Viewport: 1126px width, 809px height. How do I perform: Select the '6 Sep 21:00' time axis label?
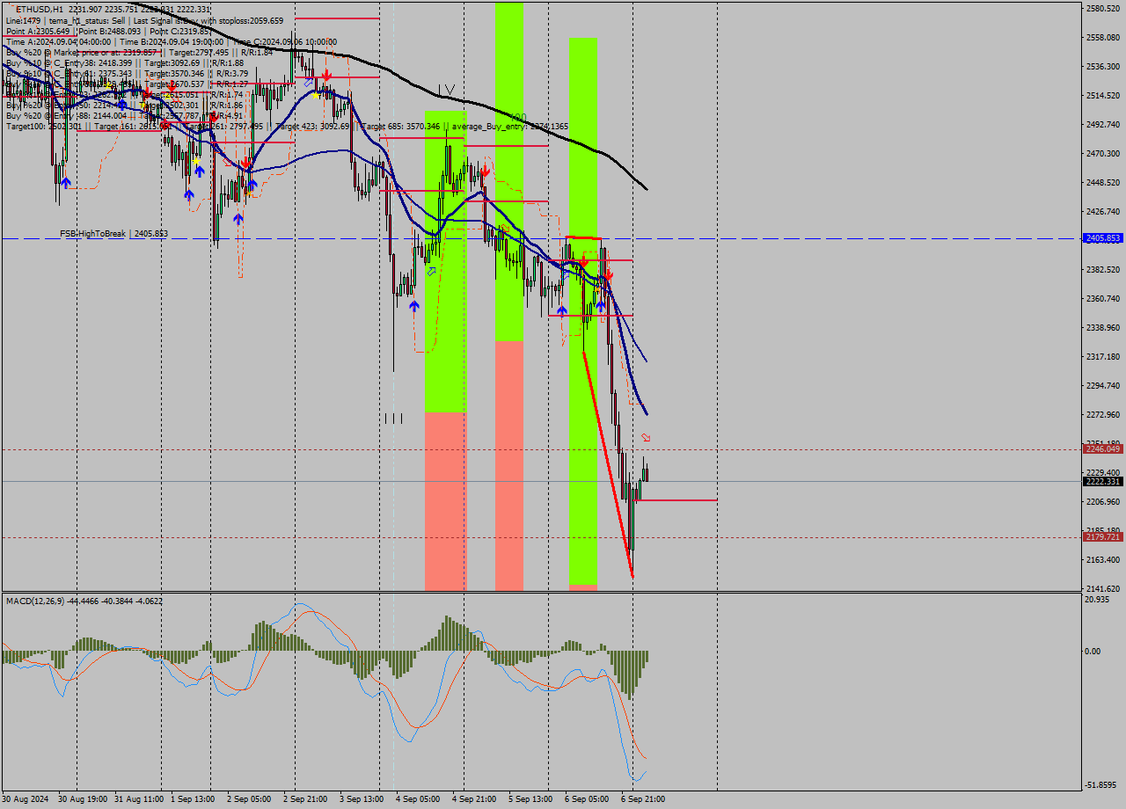(642, 799)
